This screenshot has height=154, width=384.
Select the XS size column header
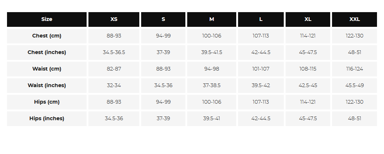[114, 19]
